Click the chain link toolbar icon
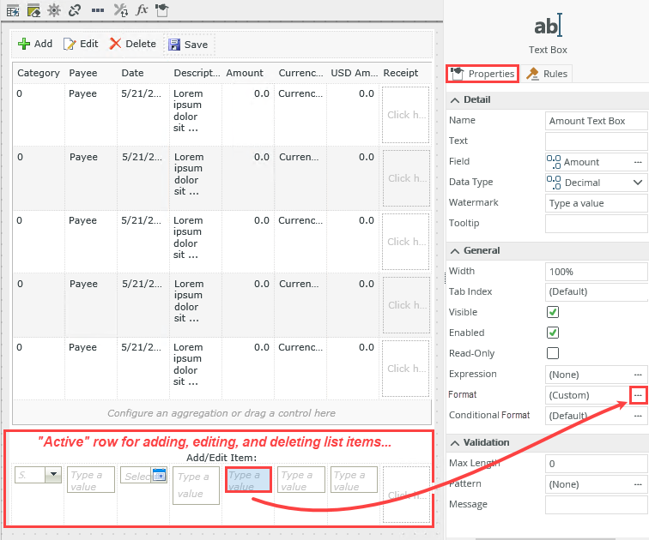Image resolution: width=649 pixels, height=540 pixels. click(75, 10)
